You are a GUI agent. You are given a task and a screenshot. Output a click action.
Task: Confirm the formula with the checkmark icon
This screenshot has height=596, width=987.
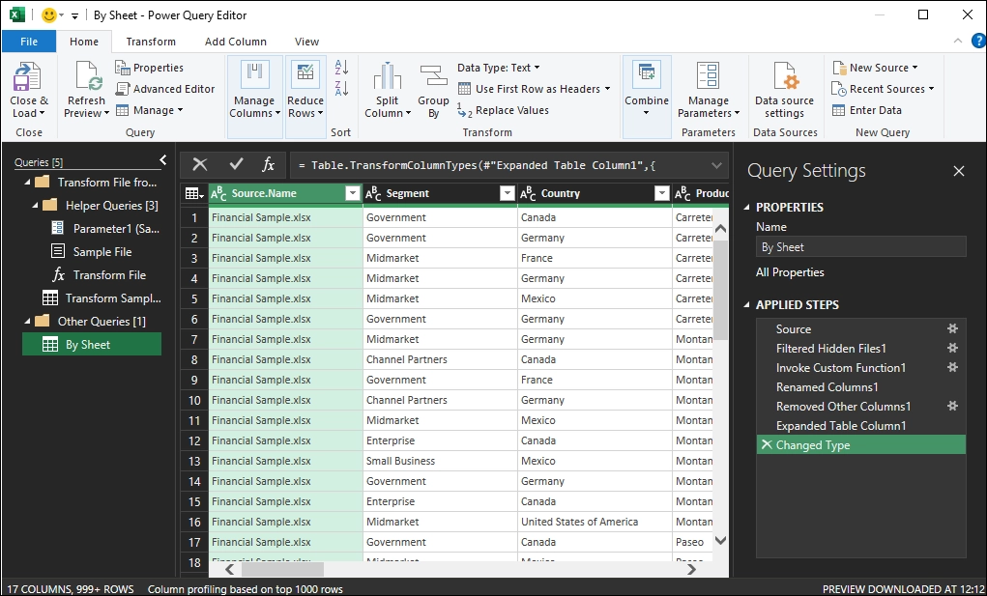[x=236, y=165]
